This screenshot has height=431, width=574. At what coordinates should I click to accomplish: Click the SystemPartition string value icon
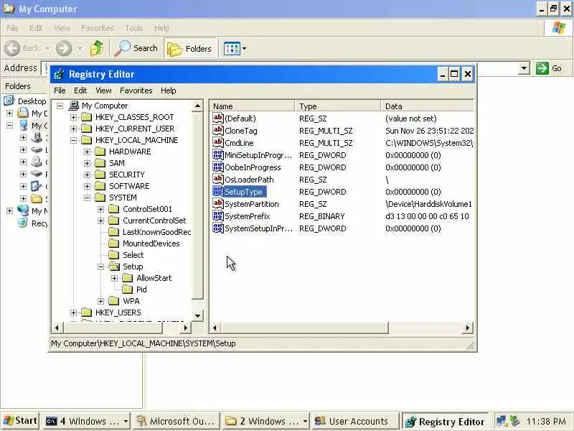[x=218, y=203]
